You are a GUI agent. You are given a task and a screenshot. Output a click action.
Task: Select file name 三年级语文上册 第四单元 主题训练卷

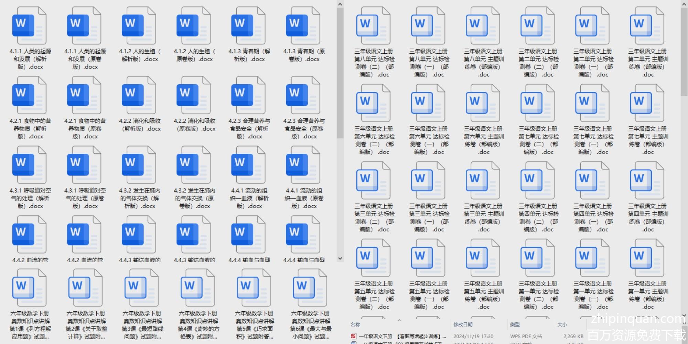648,218
